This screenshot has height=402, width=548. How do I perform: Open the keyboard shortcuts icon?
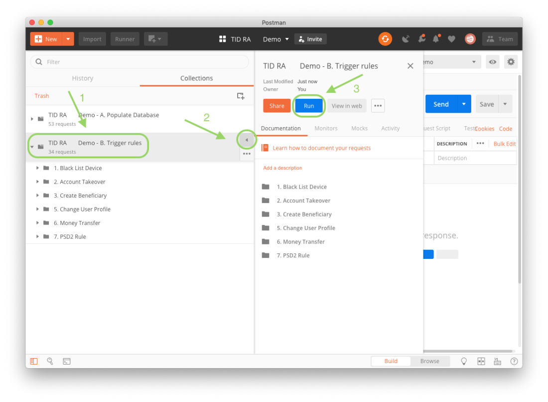[x=497, y=361]
